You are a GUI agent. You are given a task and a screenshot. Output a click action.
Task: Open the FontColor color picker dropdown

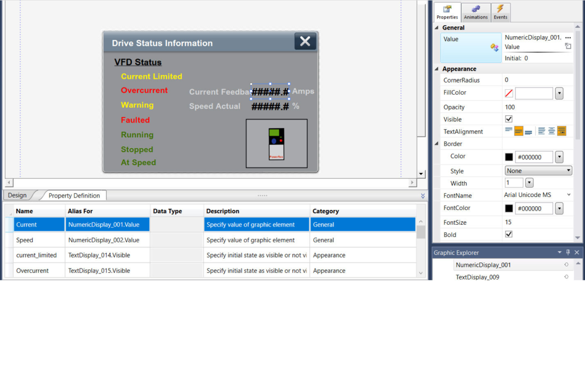click(x=559, y=208)
